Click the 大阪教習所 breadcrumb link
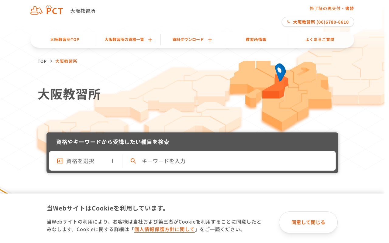Screen dimensions: 389x243 66,61
